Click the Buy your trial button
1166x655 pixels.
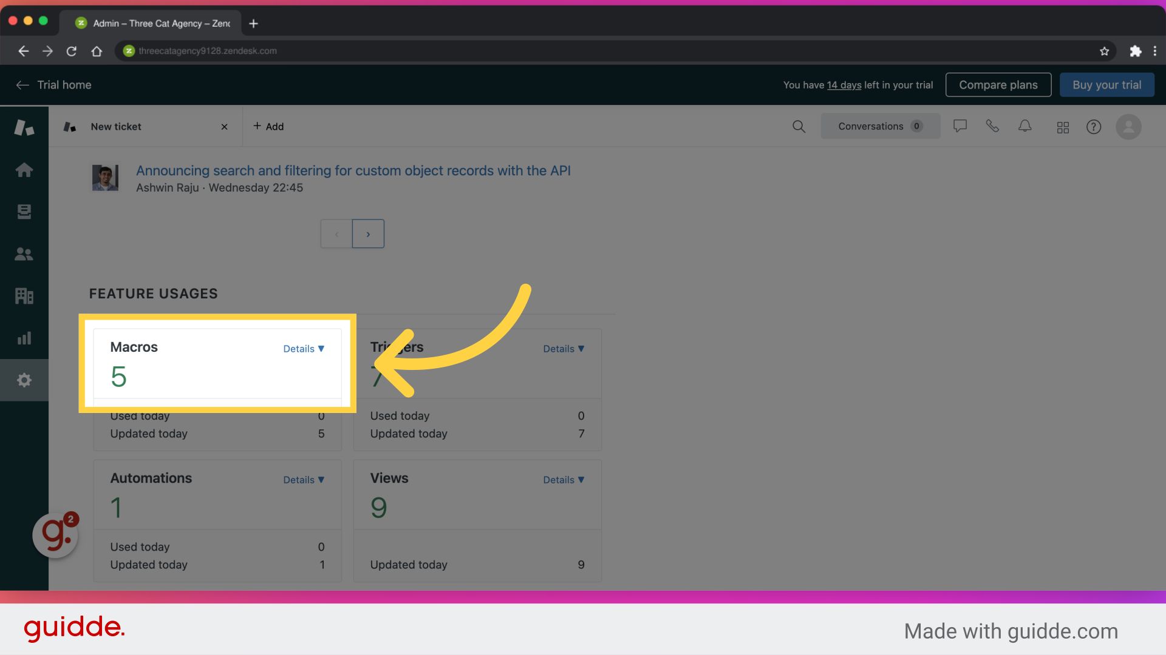click(x=1106, y=84)
